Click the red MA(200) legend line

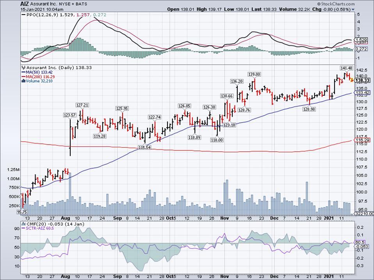23,77
